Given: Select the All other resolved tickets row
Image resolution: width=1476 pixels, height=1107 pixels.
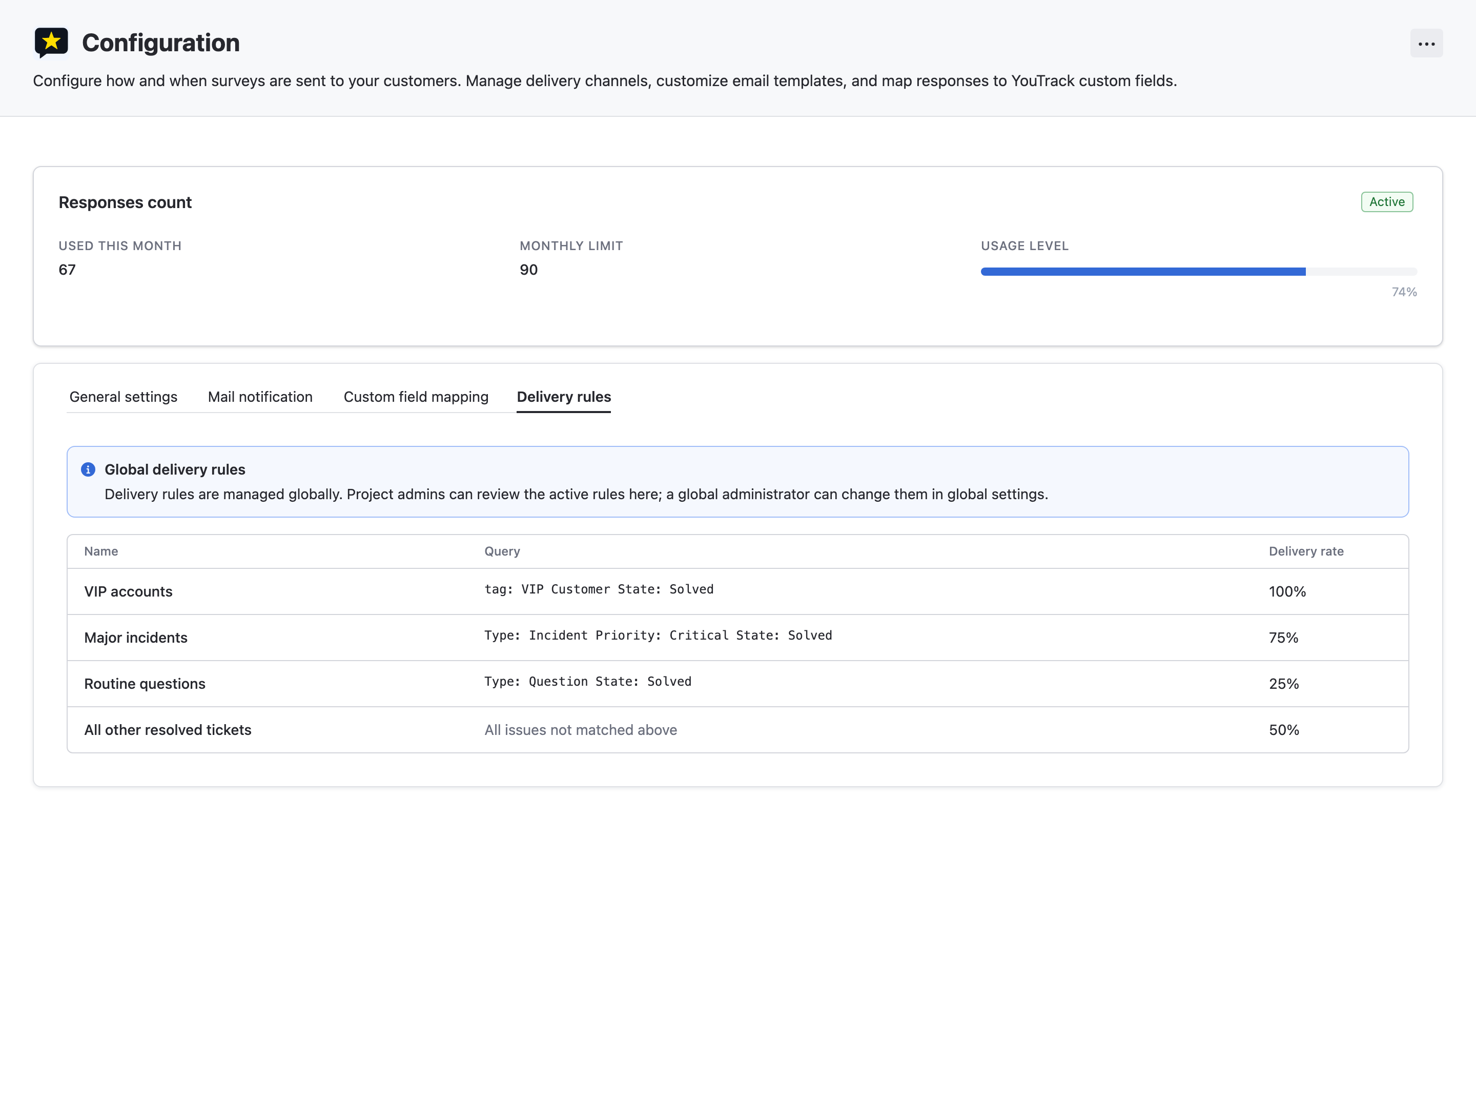Looking at the screenshot, I should coord(737,730).
